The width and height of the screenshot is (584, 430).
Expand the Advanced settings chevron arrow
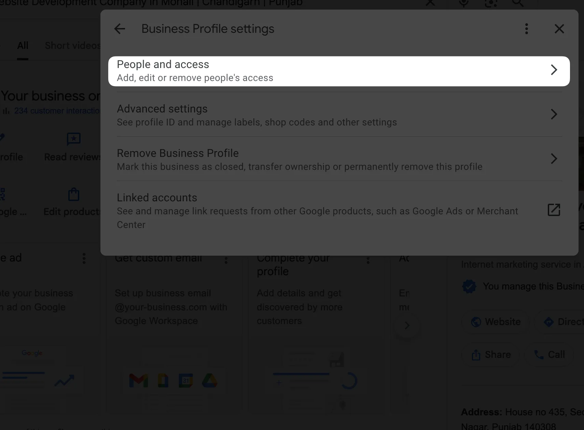click(x=554, y=114)
